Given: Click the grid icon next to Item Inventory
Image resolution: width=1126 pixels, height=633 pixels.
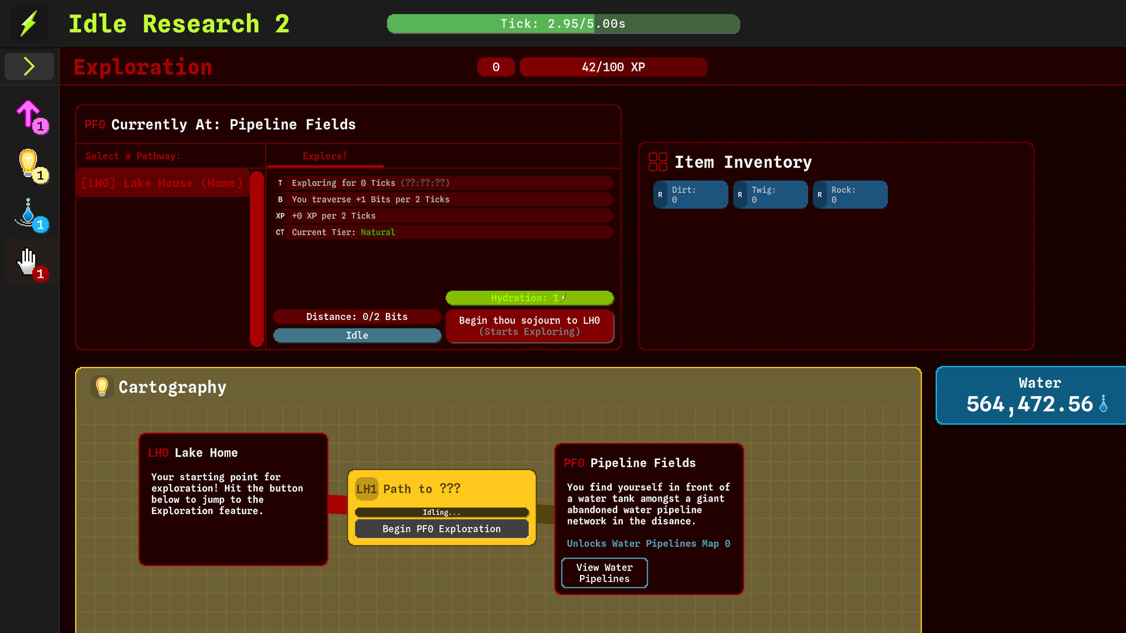Looking at the screenshot, I should (x=657, y=162).
